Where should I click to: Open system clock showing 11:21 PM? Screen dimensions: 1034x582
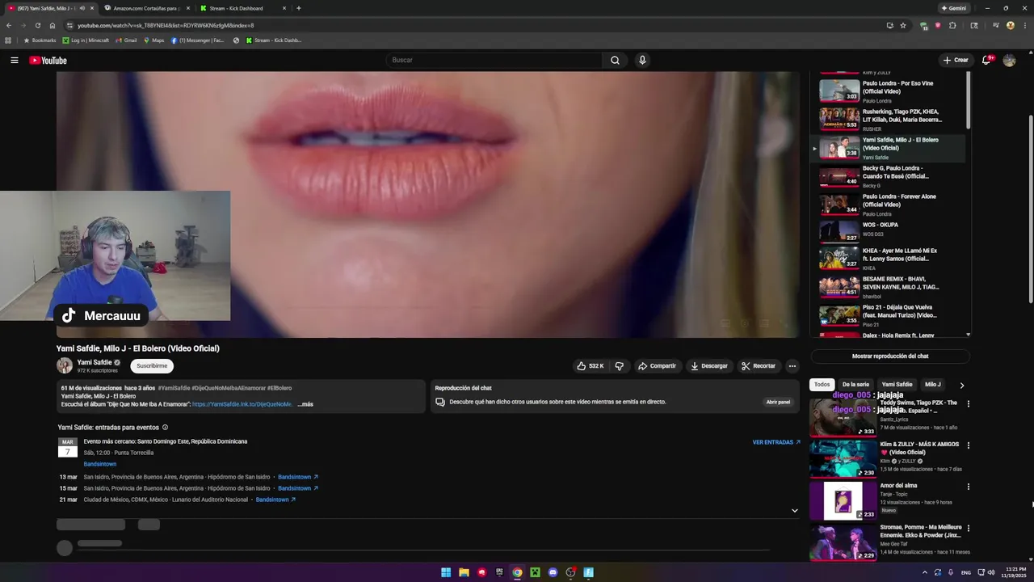1016,572
